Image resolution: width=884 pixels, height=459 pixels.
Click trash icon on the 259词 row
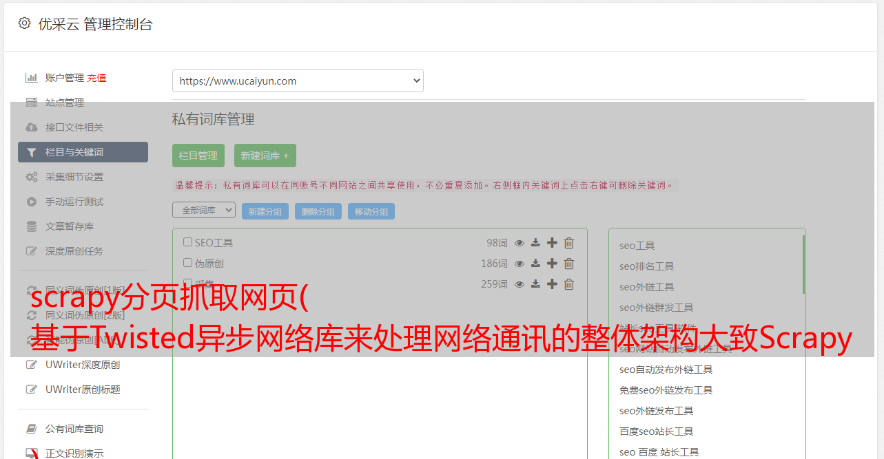[x=569, y=284]
